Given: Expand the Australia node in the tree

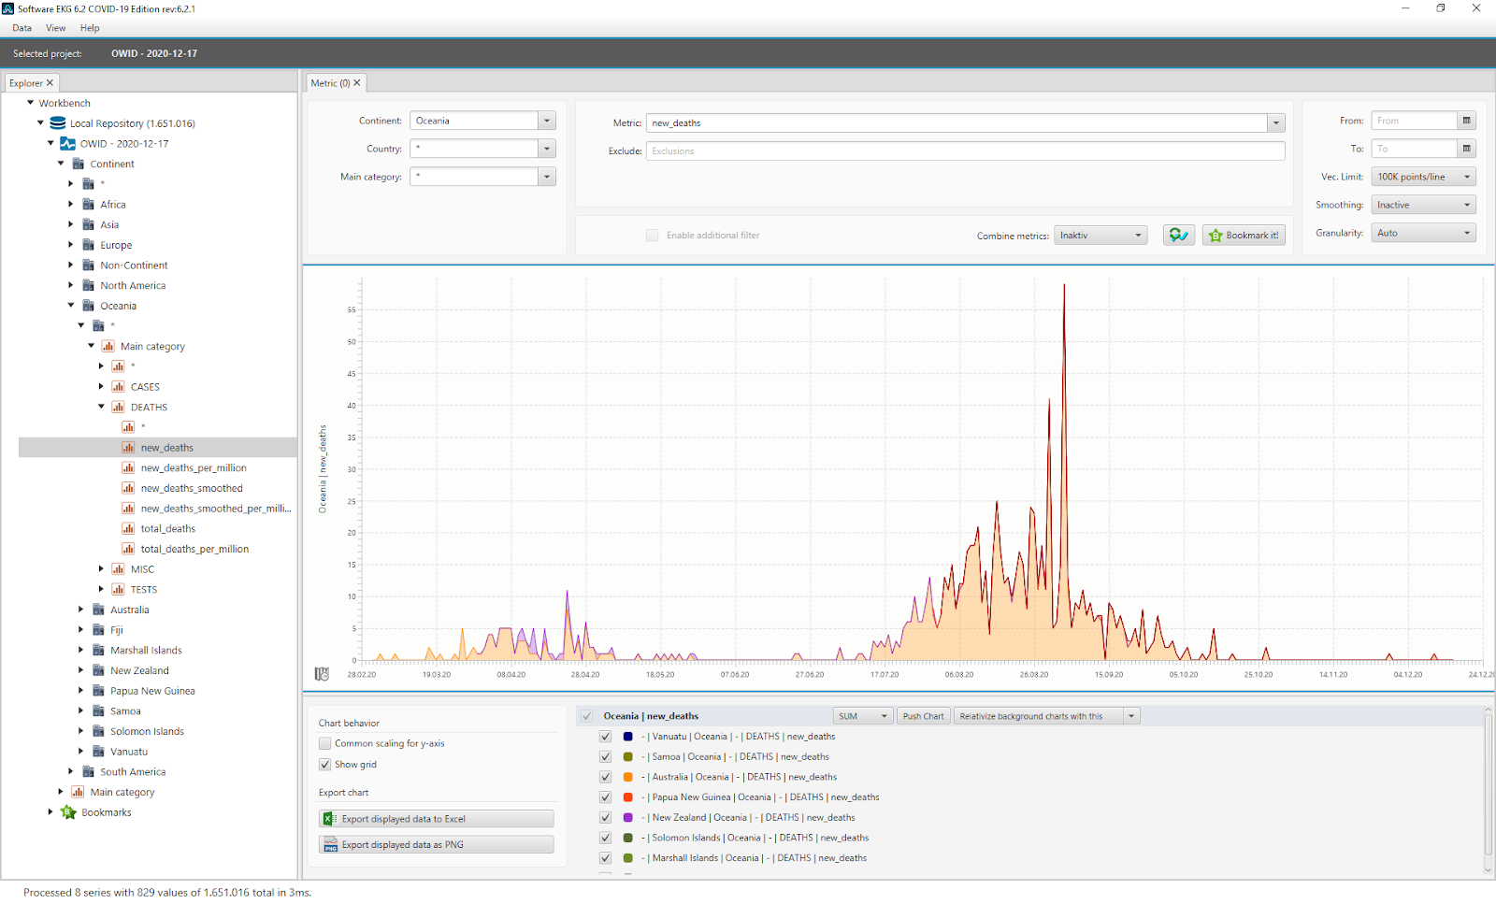Looking at the screenshot, I should pos(80,610).
